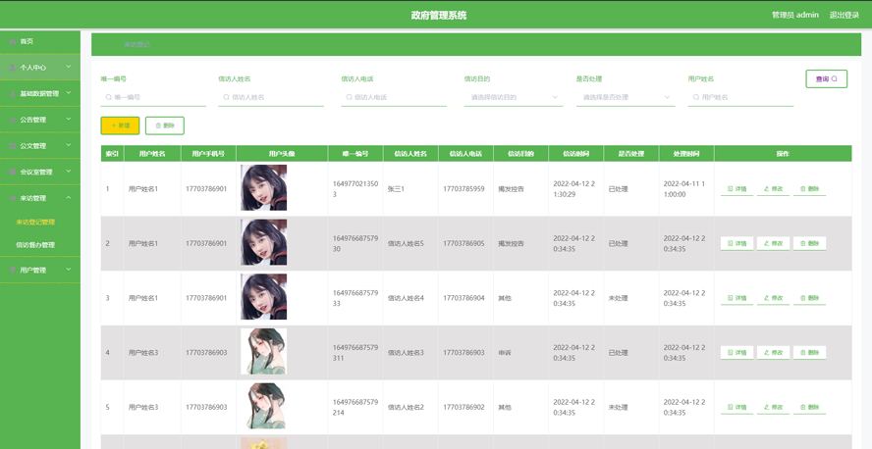This screenshot has width=872, height=449.
Task: Click the yellow 新增 button
Action: click(120, 125)
